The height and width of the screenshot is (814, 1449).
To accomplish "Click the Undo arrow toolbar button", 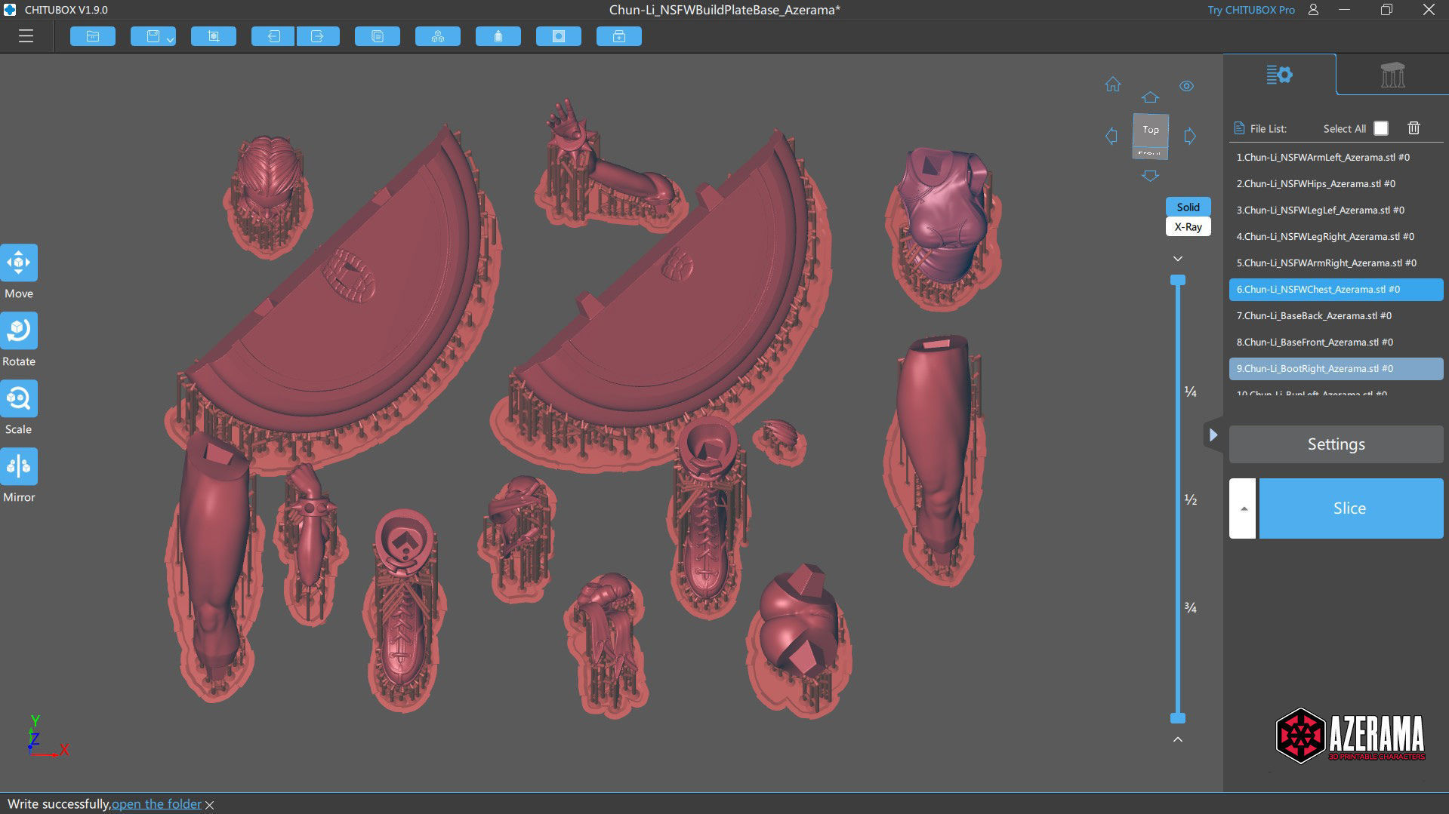I will pyautogui.click(x=273, y=36).
